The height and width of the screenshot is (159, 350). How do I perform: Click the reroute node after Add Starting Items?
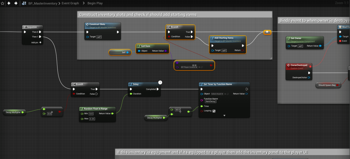pyautogui.click(x=267, y=32)
